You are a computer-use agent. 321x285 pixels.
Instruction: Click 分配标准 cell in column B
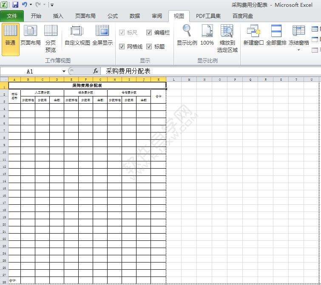[28, 100]
